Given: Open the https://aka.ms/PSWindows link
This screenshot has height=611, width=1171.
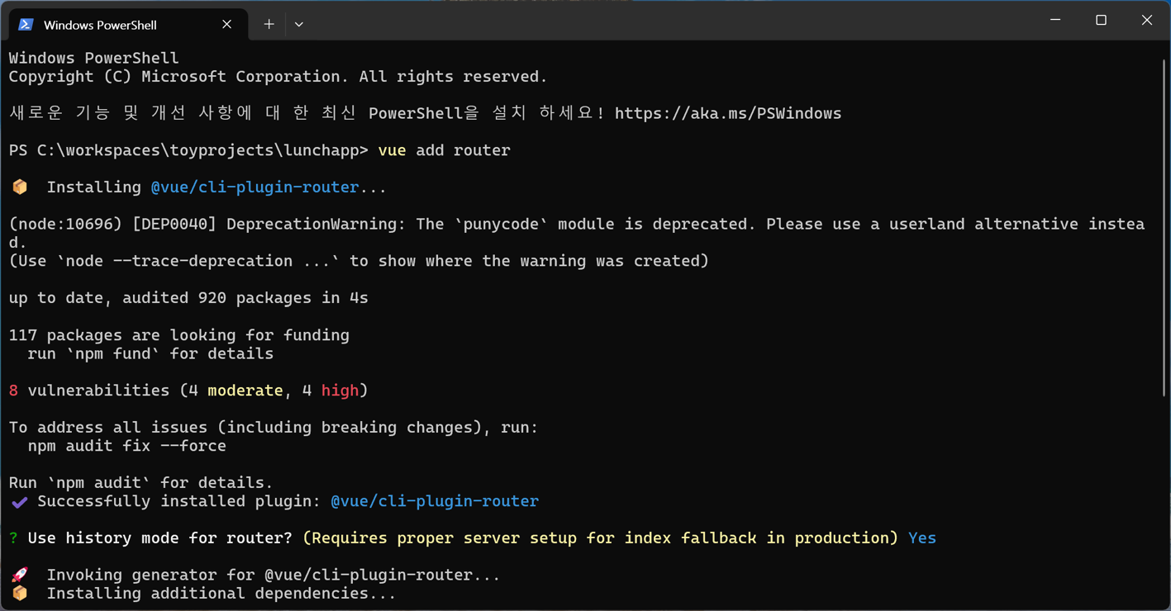Looking at the screenshot, I should pyautogui.click(x=728, y=113).
